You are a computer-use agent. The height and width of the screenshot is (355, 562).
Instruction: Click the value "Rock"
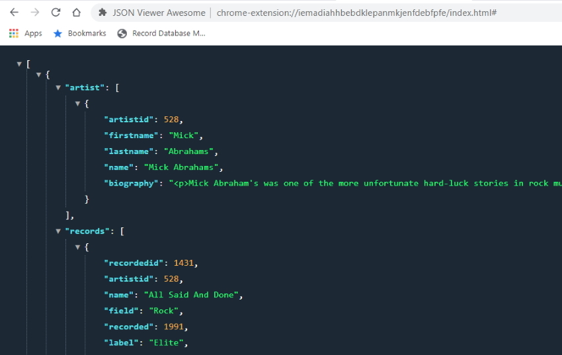(164, 311)
